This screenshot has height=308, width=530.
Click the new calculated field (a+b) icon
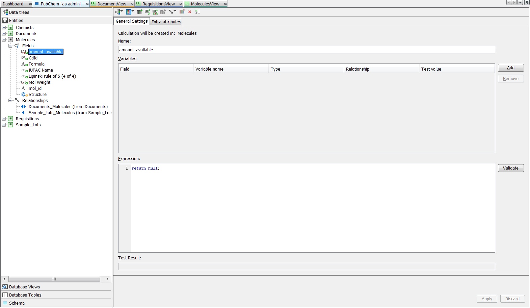pos(155,12)
